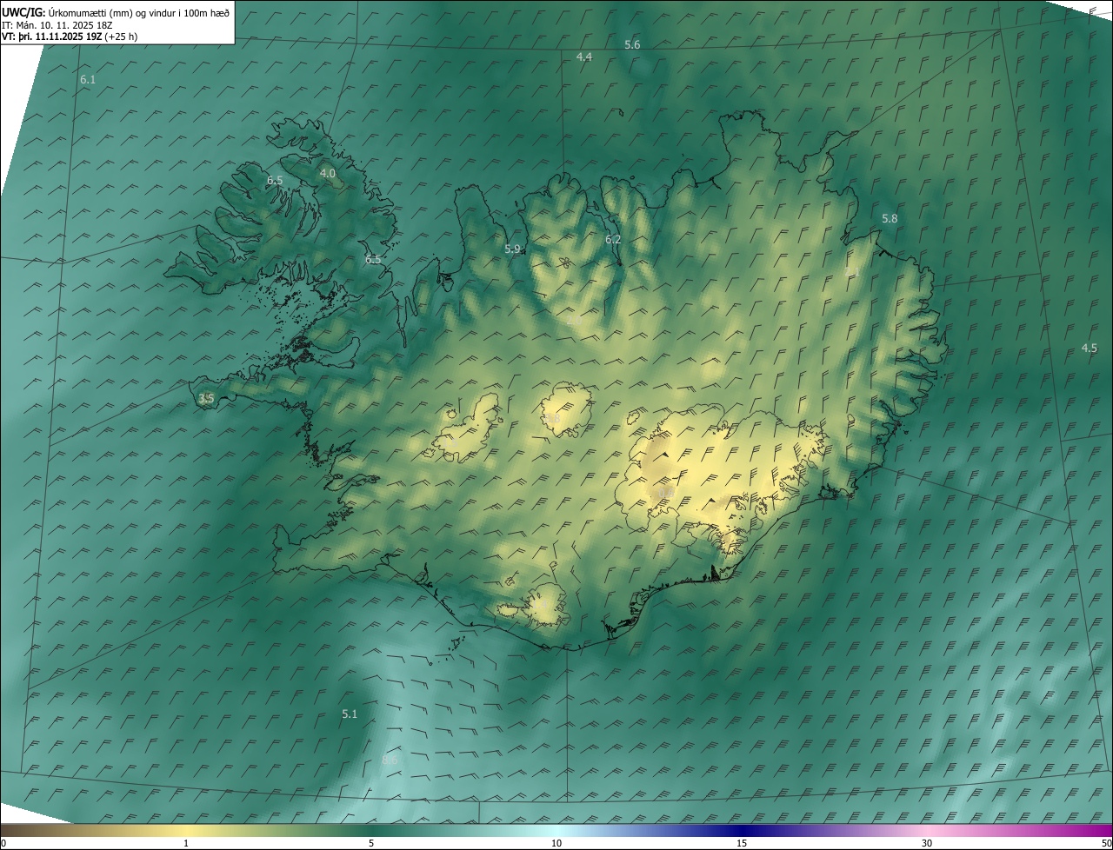The height and width of the screenshot is (850, 1113).
Task: Click the 4.0 value label
Action: (x=328, y=173)
